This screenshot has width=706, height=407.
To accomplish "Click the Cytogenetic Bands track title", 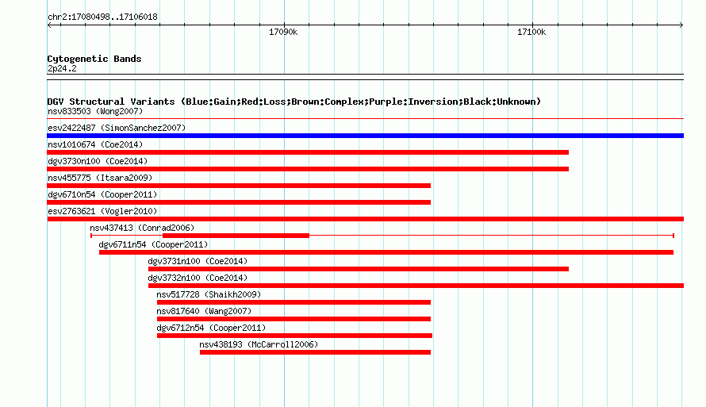I will coord(94,59).
